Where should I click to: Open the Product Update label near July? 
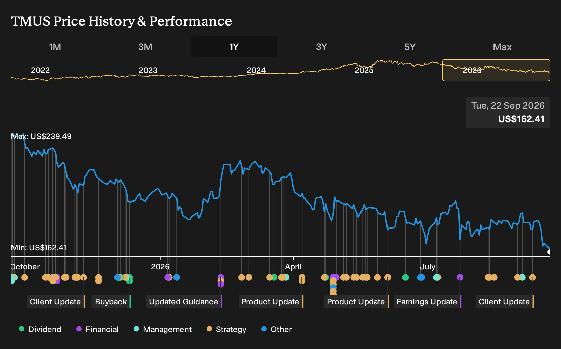[x=357, y=302]
